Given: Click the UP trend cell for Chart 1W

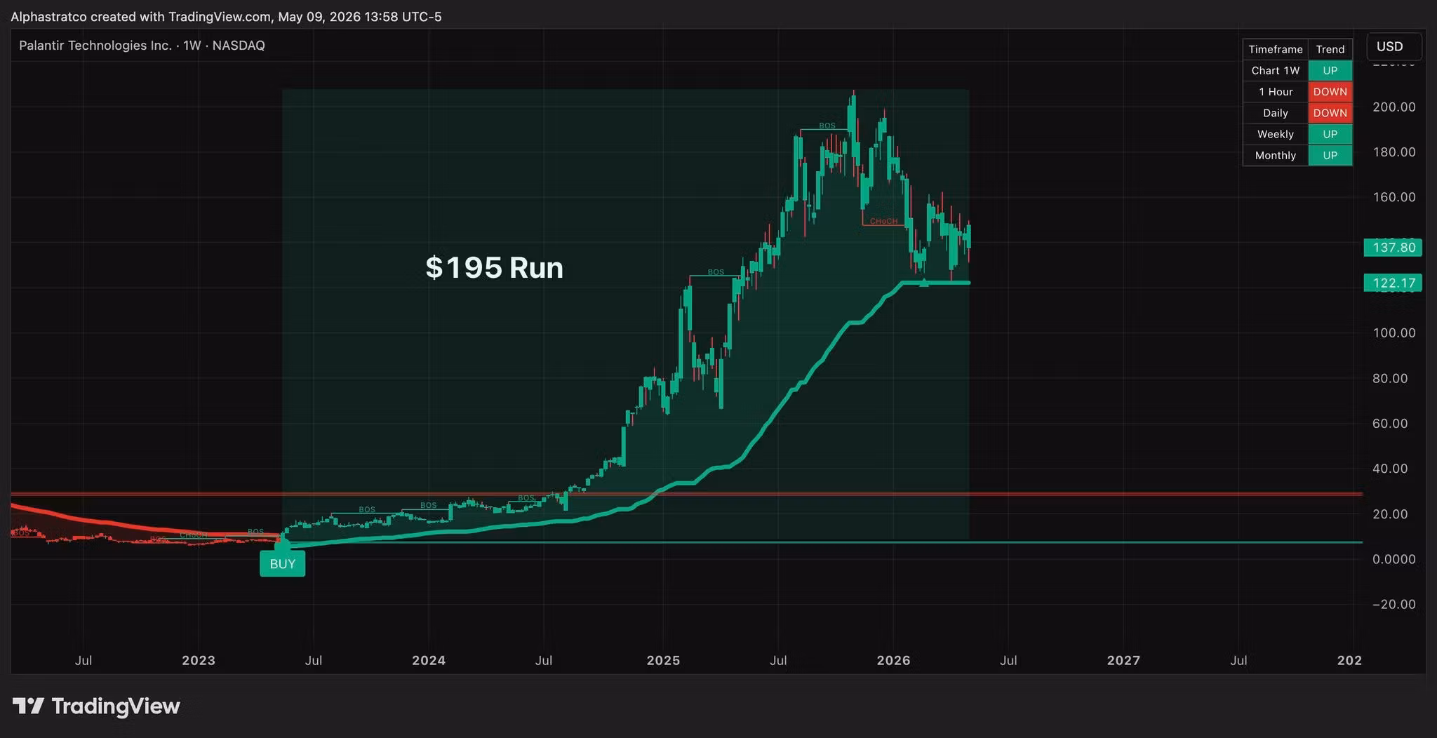Looking at the screenshot, I should [x=1330, y=70].
